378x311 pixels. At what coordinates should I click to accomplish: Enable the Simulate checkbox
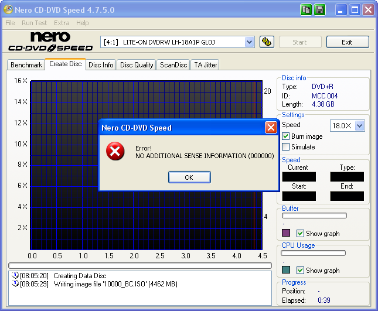[285, 146]
